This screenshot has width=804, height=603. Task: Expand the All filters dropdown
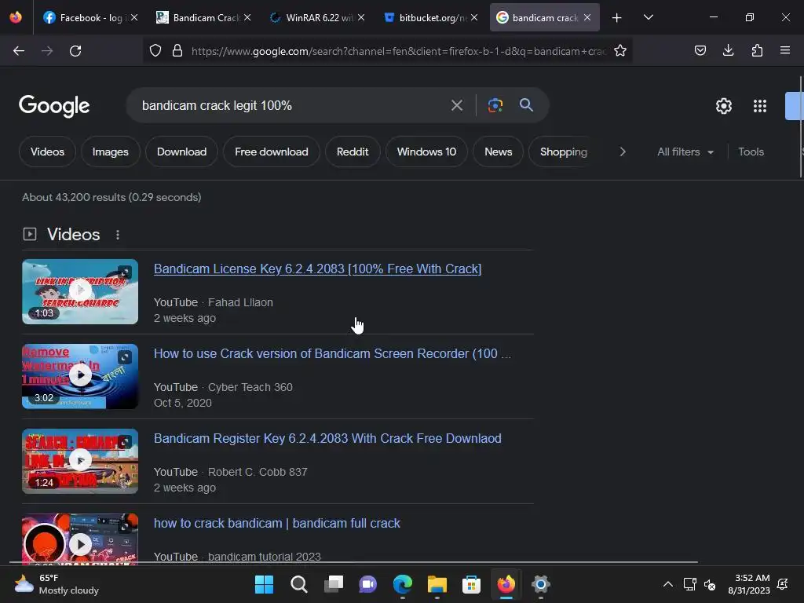click(x=685, y=152)
